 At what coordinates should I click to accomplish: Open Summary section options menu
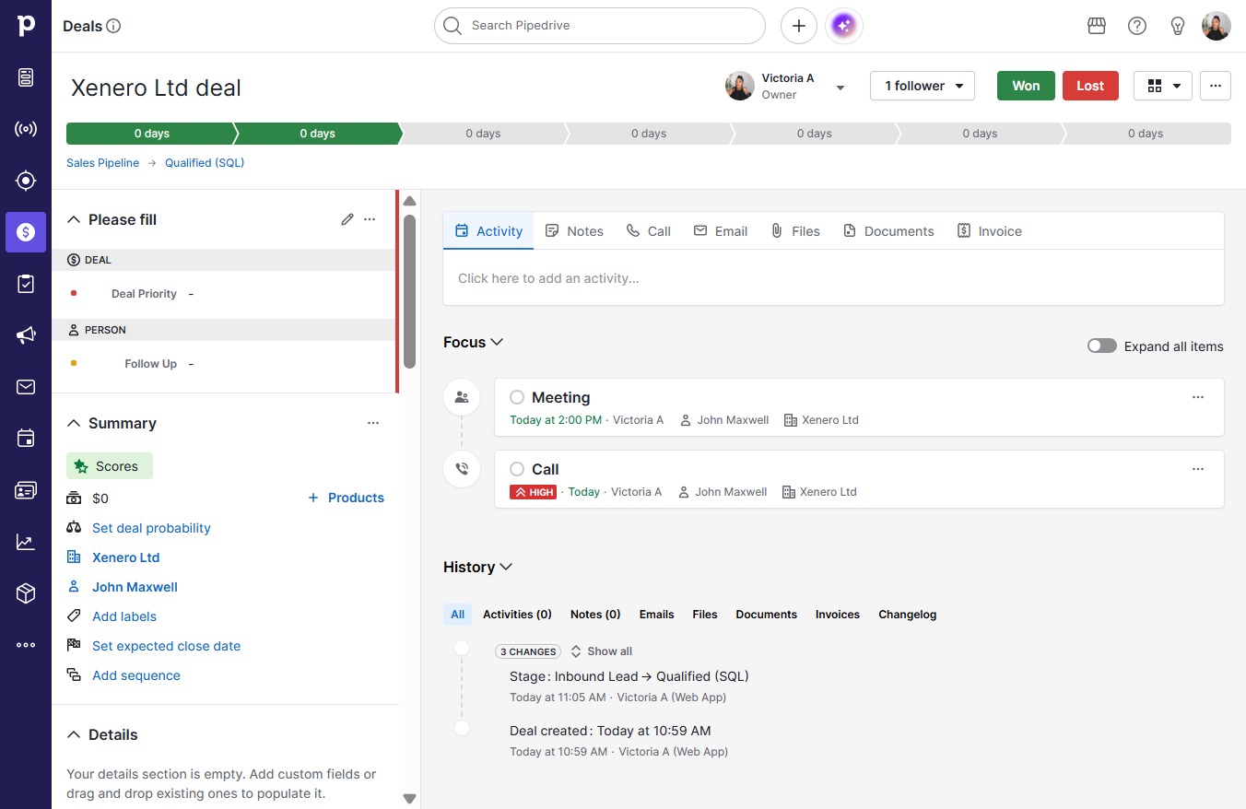pos(373,424)
